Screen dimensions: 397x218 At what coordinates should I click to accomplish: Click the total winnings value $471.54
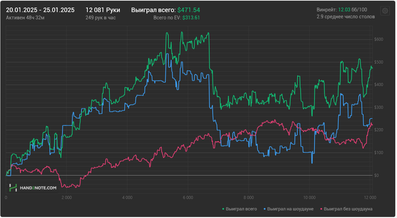click(189, 10)
